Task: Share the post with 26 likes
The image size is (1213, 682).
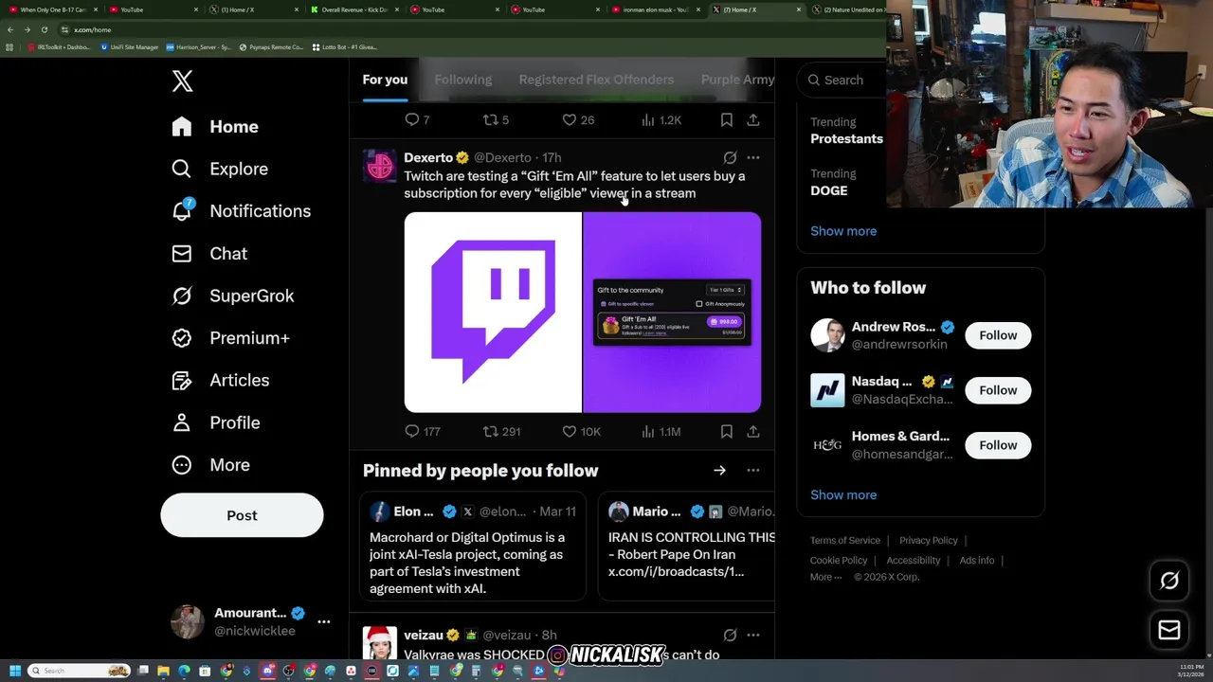Action: coord(752,120)
